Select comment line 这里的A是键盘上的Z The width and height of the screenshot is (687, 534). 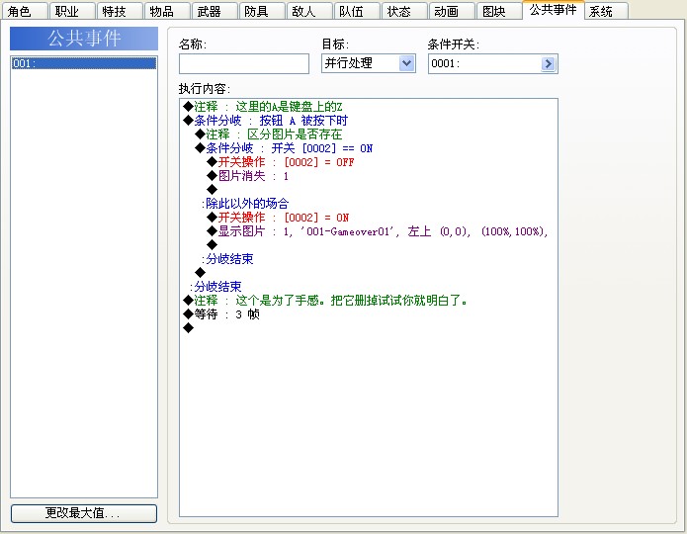[263, 107]
